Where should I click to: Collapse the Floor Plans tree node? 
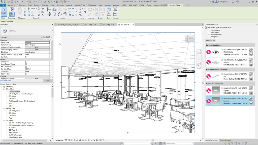(x=4, y=89)
